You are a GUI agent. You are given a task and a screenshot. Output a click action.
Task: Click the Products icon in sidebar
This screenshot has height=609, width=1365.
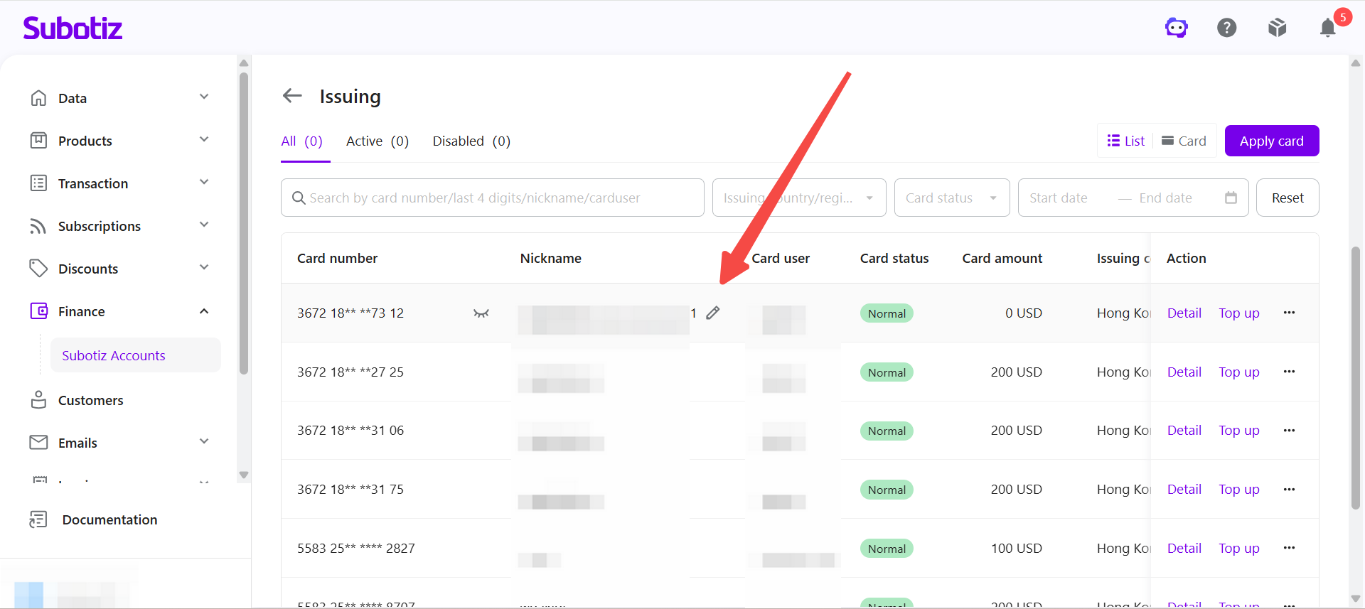(x=38, y=141)
